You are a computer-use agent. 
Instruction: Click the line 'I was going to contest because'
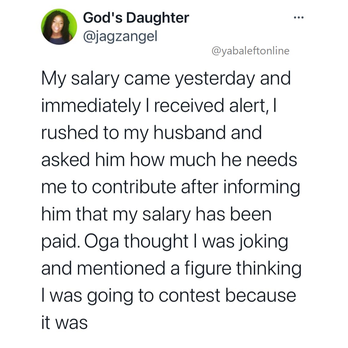pyautogui.click(x=169, y=295)
